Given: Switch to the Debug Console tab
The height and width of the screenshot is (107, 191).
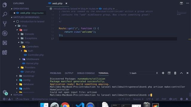Looking at the screenshot, I should (x=86, y=73).
